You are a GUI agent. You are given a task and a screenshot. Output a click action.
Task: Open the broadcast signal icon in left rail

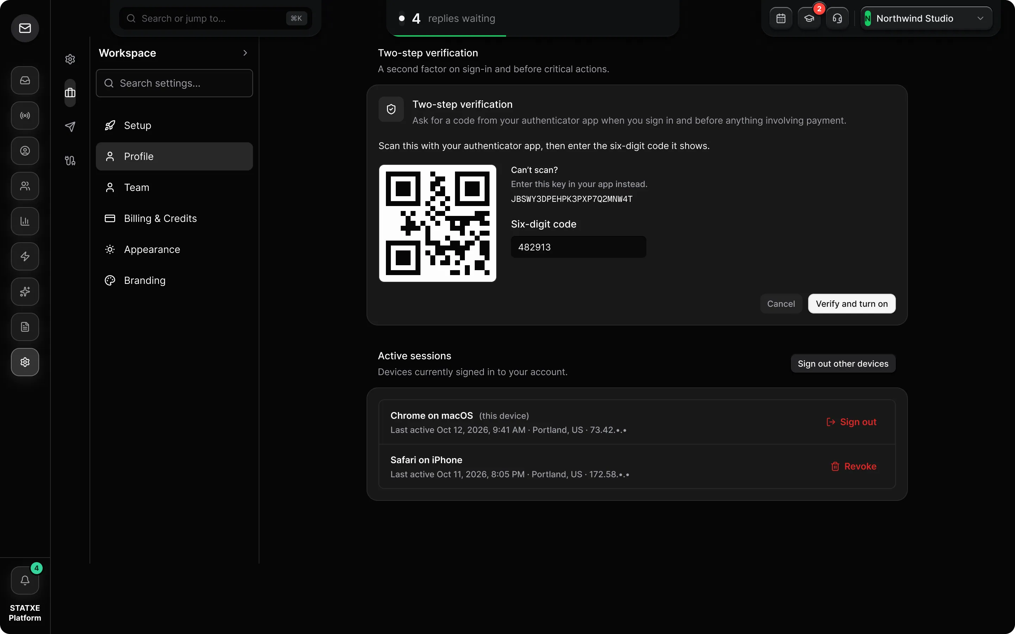pyautogui.click(x=25, y=115)
